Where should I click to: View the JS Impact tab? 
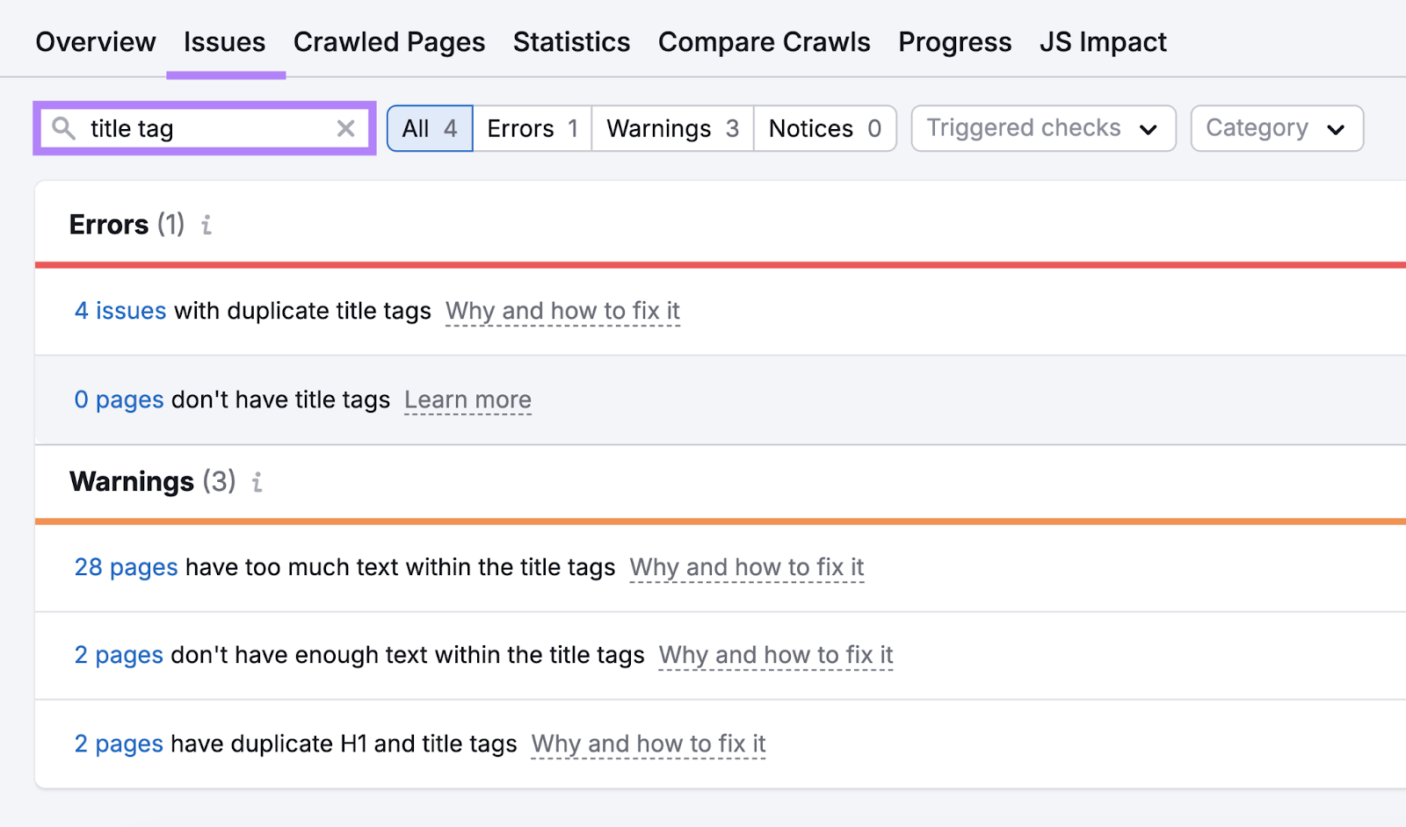coord(1103,41)
